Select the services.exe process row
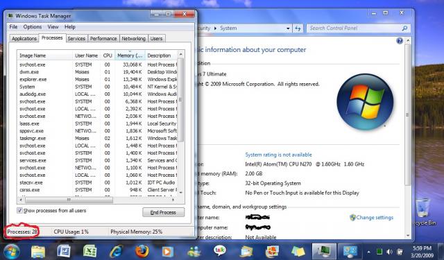The image size is (444, 260). tap(97, 160)
